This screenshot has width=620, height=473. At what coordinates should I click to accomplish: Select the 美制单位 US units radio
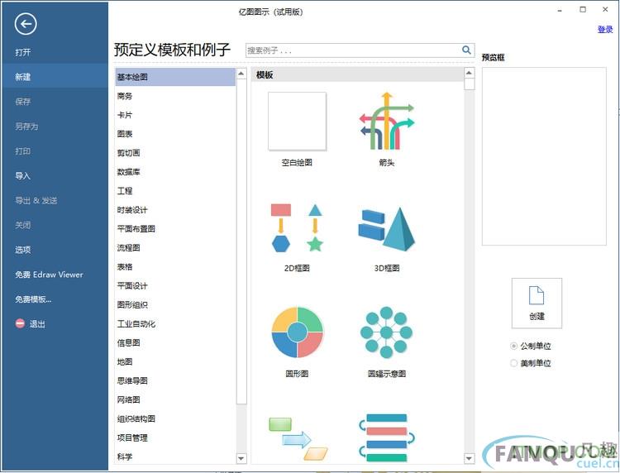(x=514, y=363)
